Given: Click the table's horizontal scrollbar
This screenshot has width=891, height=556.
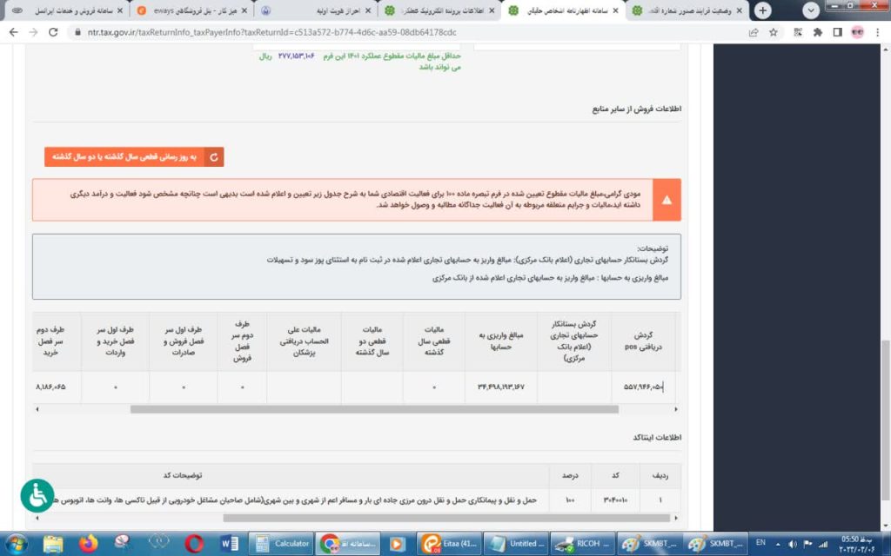Looking at the screenshot, I should coord(374,408).
